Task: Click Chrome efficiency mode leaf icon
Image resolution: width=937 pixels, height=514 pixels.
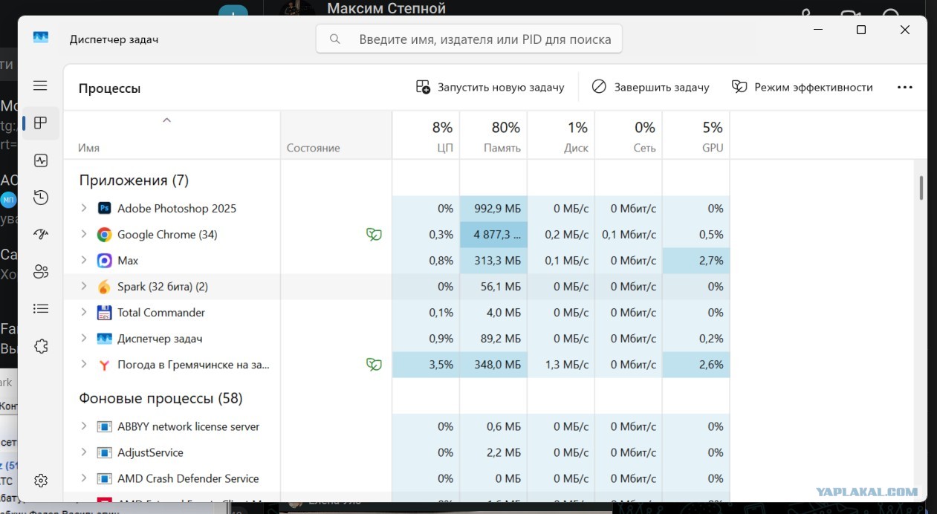Action: (374, 235)
